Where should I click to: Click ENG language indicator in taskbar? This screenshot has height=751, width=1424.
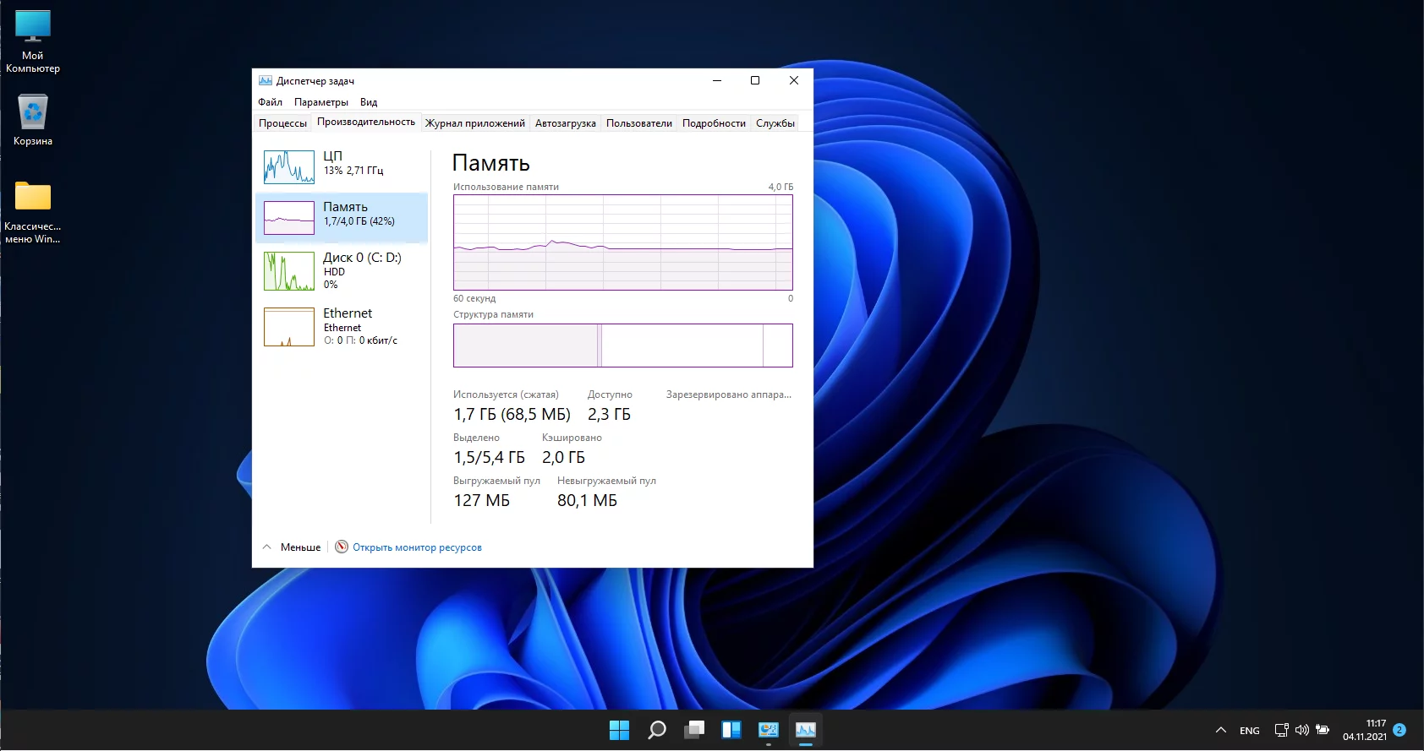[1249, 731]
